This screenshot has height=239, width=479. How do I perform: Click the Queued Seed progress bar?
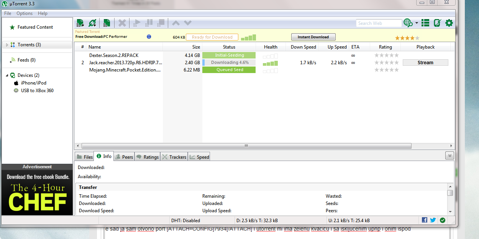pyautogui.click(x=229, y=70)
